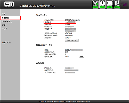Image resolution: width=129 pixels, height=103 pixels.
Task: Click the Huawei copyright footer text
Action: 64,101
